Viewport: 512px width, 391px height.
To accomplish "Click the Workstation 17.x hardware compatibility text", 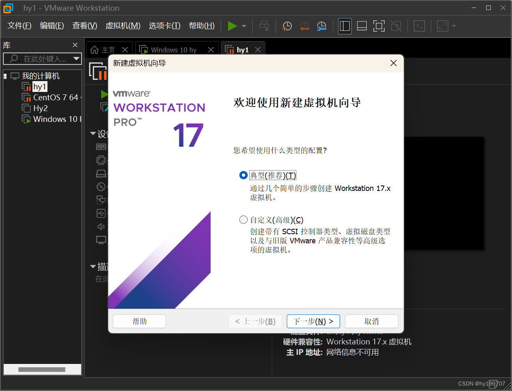I will click(x=369, y=342).
